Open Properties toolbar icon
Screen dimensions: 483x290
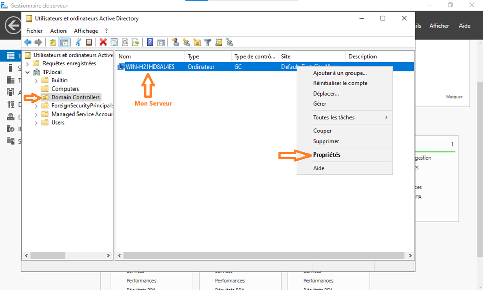114,42
